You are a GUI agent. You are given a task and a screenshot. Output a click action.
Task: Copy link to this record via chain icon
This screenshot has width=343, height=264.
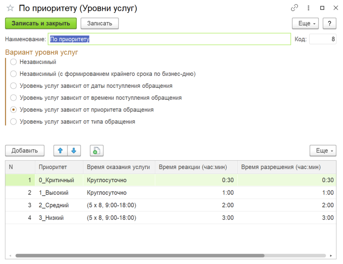(x=294, y=8)
